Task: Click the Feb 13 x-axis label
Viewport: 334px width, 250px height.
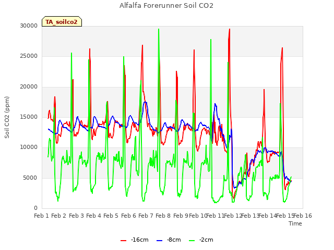Action: coord(250,216)
